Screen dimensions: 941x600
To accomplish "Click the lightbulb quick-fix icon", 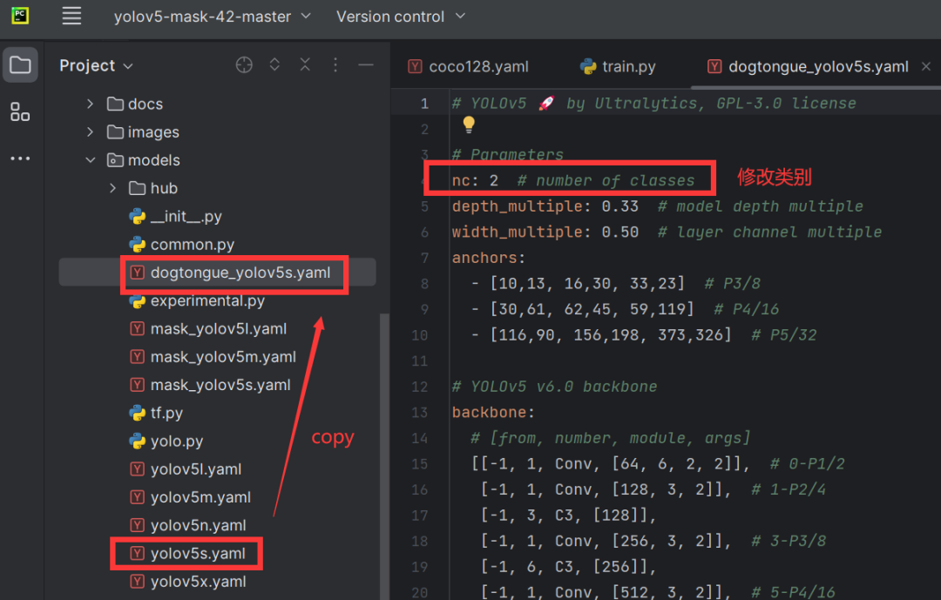I will (469, 125).
